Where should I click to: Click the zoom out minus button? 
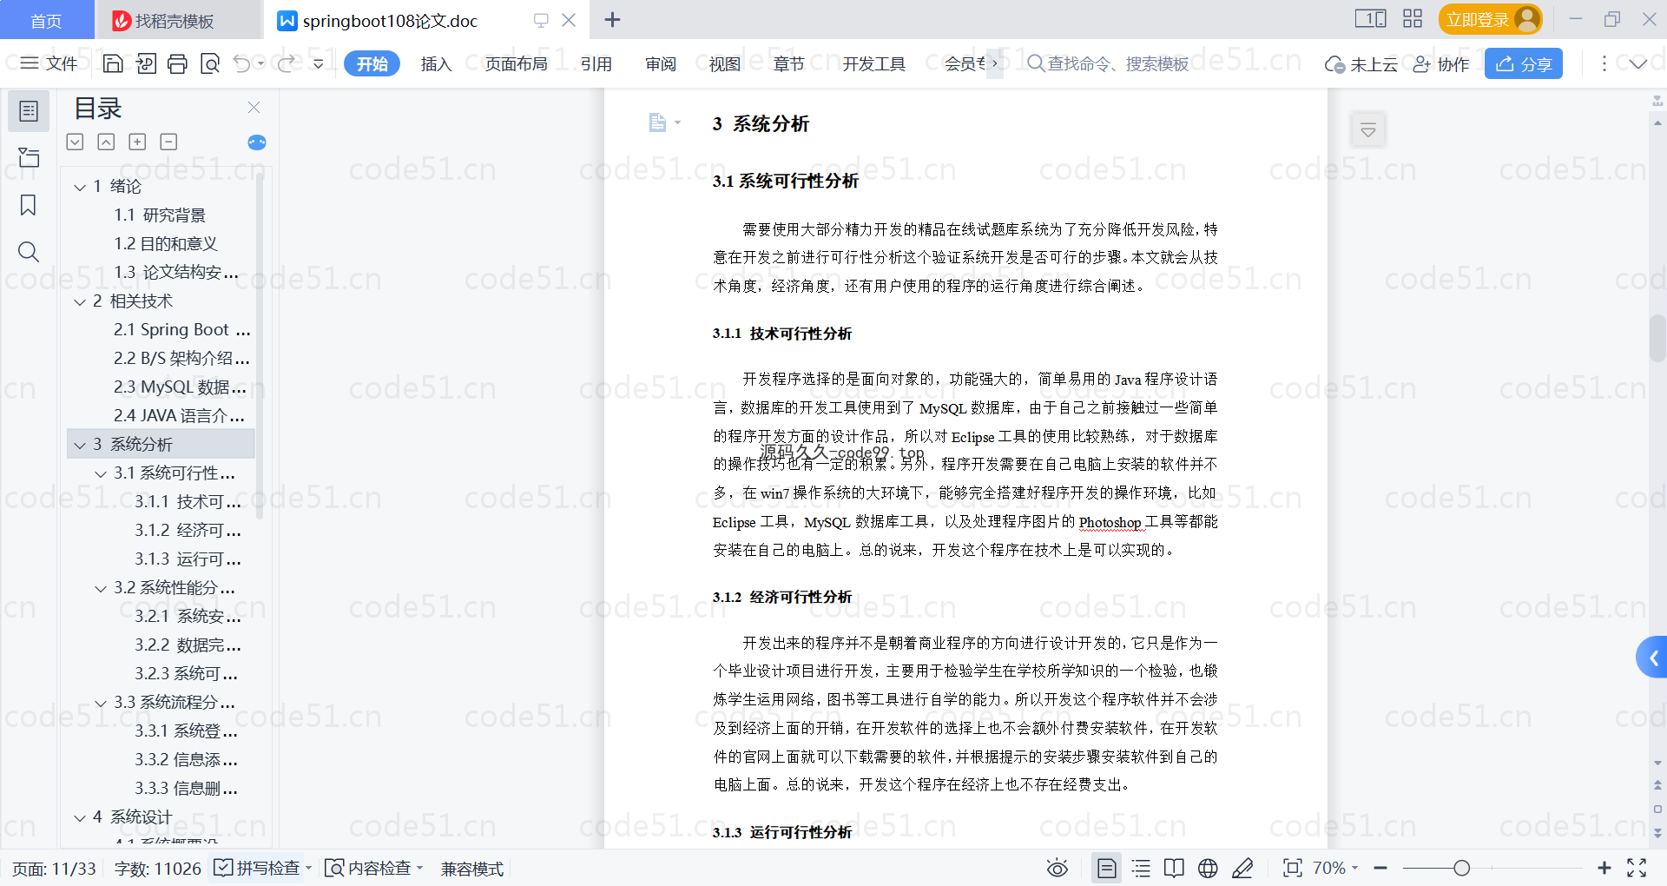click(1380, 868)
